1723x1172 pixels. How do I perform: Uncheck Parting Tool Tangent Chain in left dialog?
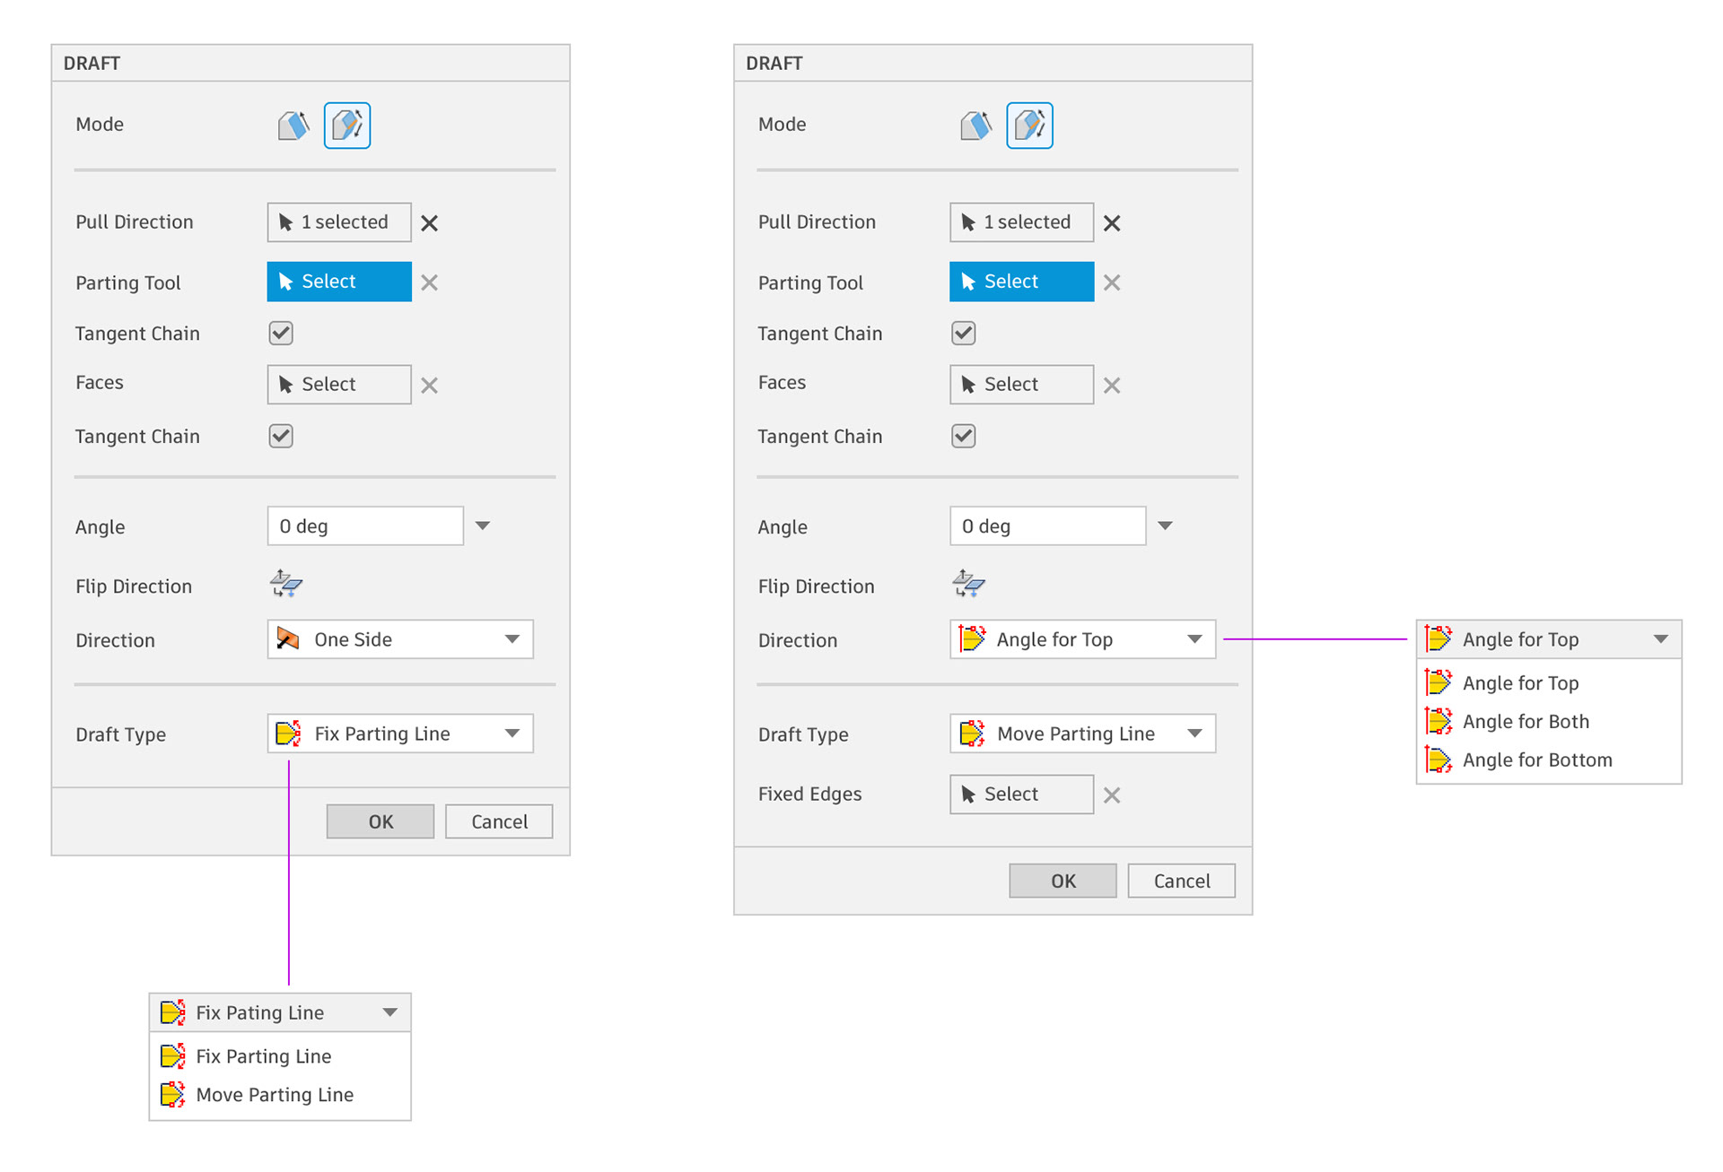tap(281, 334)
